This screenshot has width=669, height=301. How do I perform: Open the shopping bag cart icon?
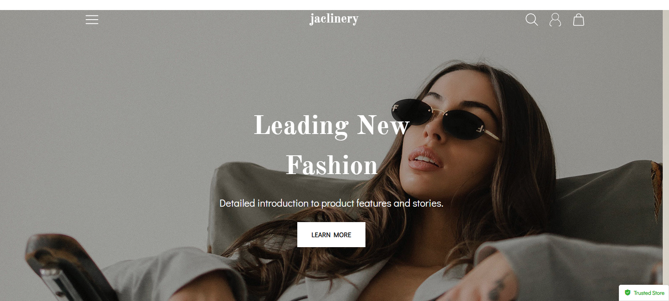tap(579, 20)
